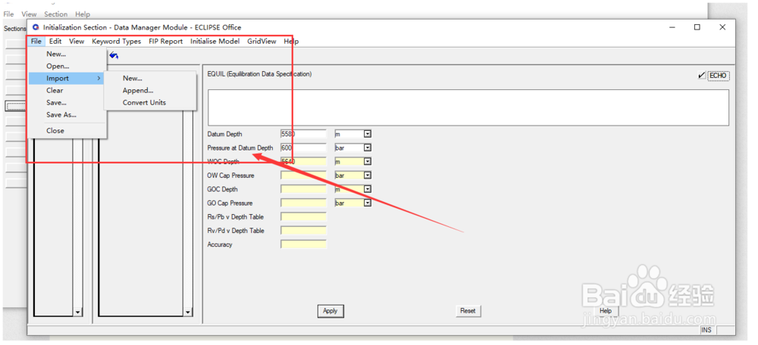Open the GridView menu
Viewport: 758px width, 345px height.
click(x=262, y=42)
